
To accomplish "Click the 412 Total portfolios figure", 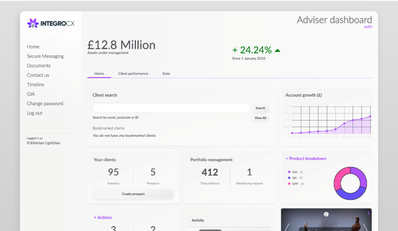I will click(209, 172).
